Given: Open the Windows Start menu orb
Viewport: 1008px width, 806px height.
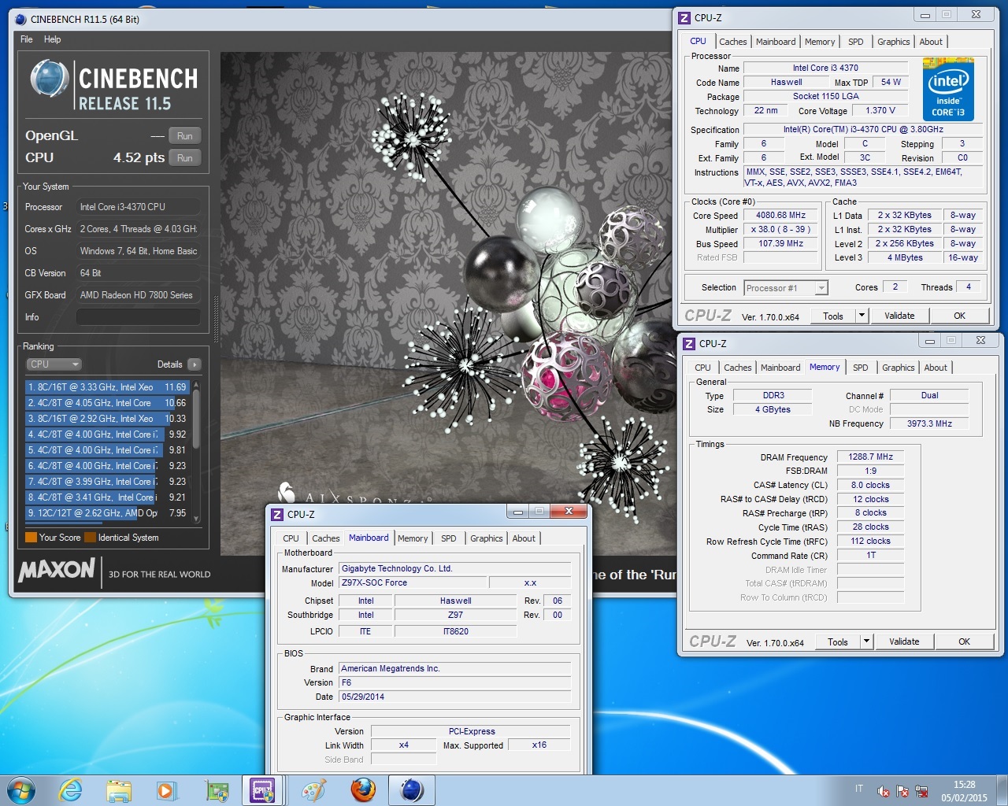Looking at the screenshot, I should pos(21,790).
